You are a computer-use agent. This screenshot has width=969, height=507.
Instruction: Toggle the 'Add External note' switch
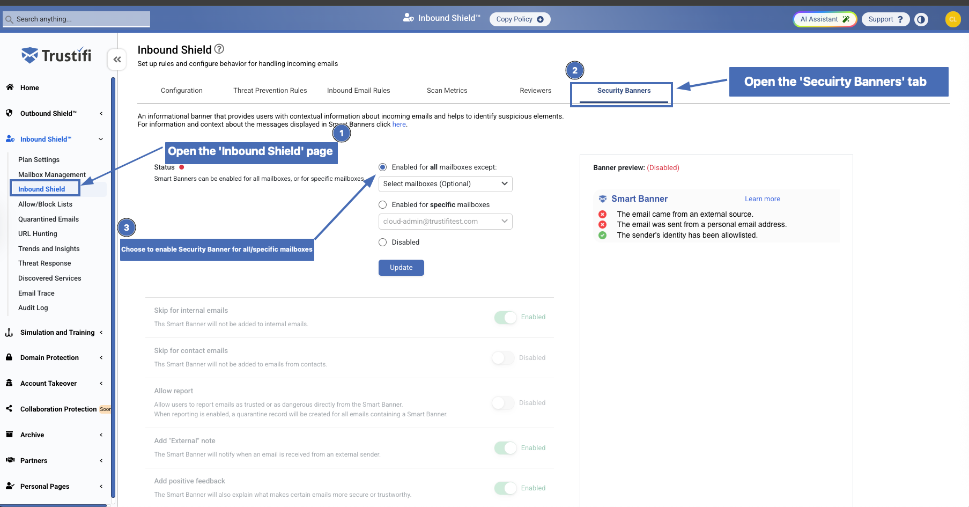coord(506,448)
